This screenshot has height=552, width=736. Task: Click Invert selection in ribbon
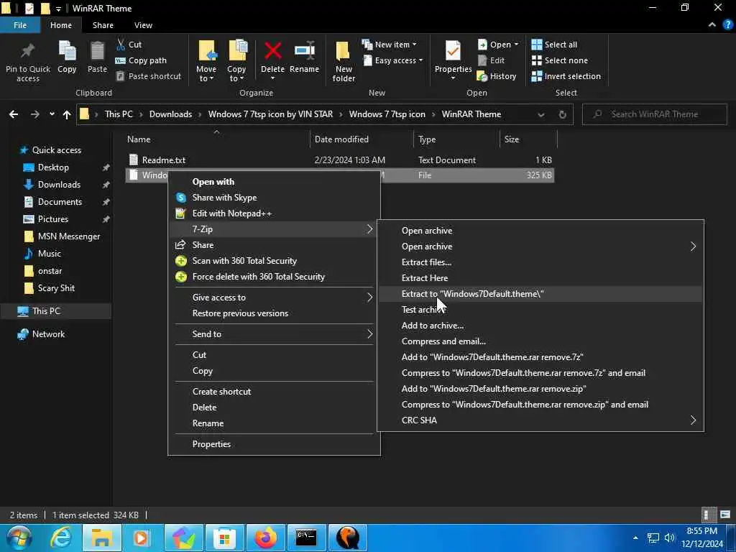pos(566,76)
